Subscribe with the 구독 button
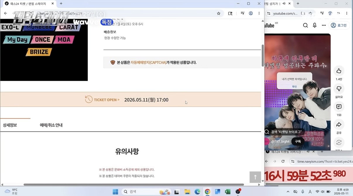The image size is (353, 196). [x=298, y=141]
